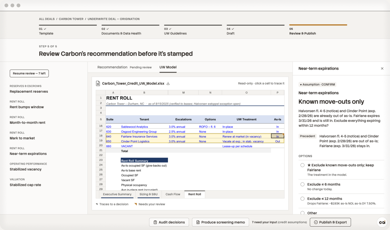Select 'Exclude ≤ 6 months' radio option
390x230 pixels.
click(x=303, y=184)
